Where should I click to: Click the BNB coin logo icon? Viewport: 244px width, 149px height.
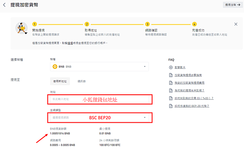point(55,66)
